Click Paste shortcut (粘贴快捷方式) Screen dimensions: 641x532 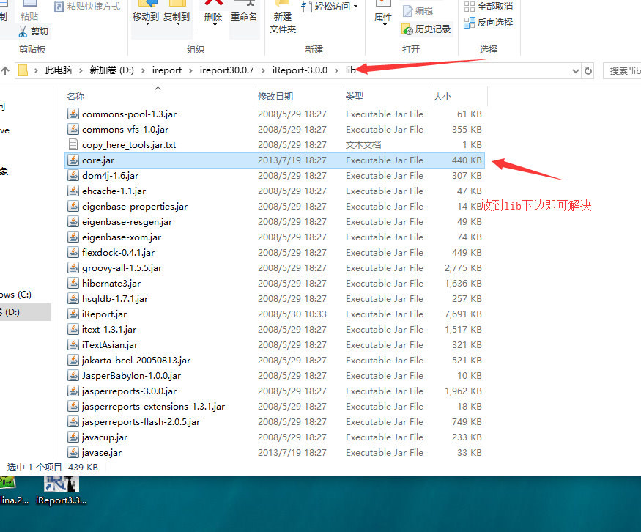(x=87, y=7)
